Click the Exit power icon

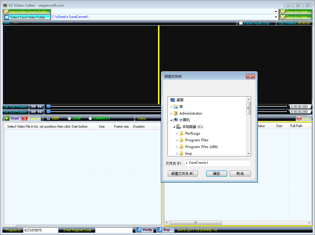click(299, 118)
